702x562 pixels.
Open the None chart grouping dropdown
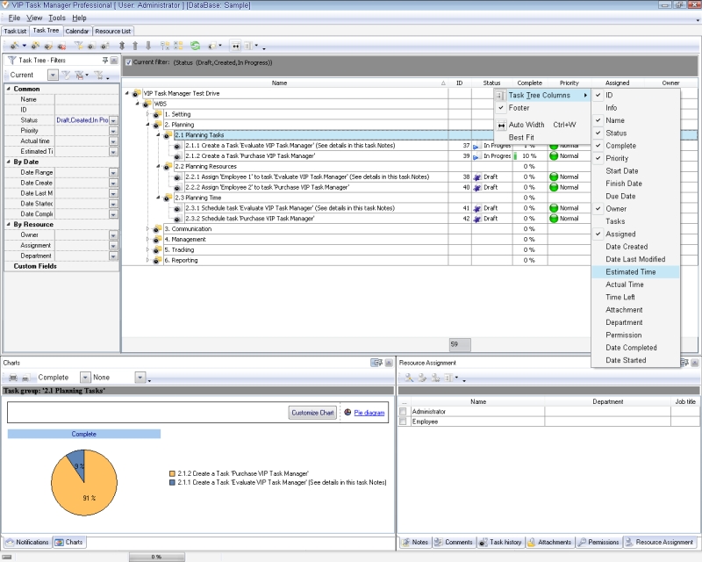tap(140, 378)
